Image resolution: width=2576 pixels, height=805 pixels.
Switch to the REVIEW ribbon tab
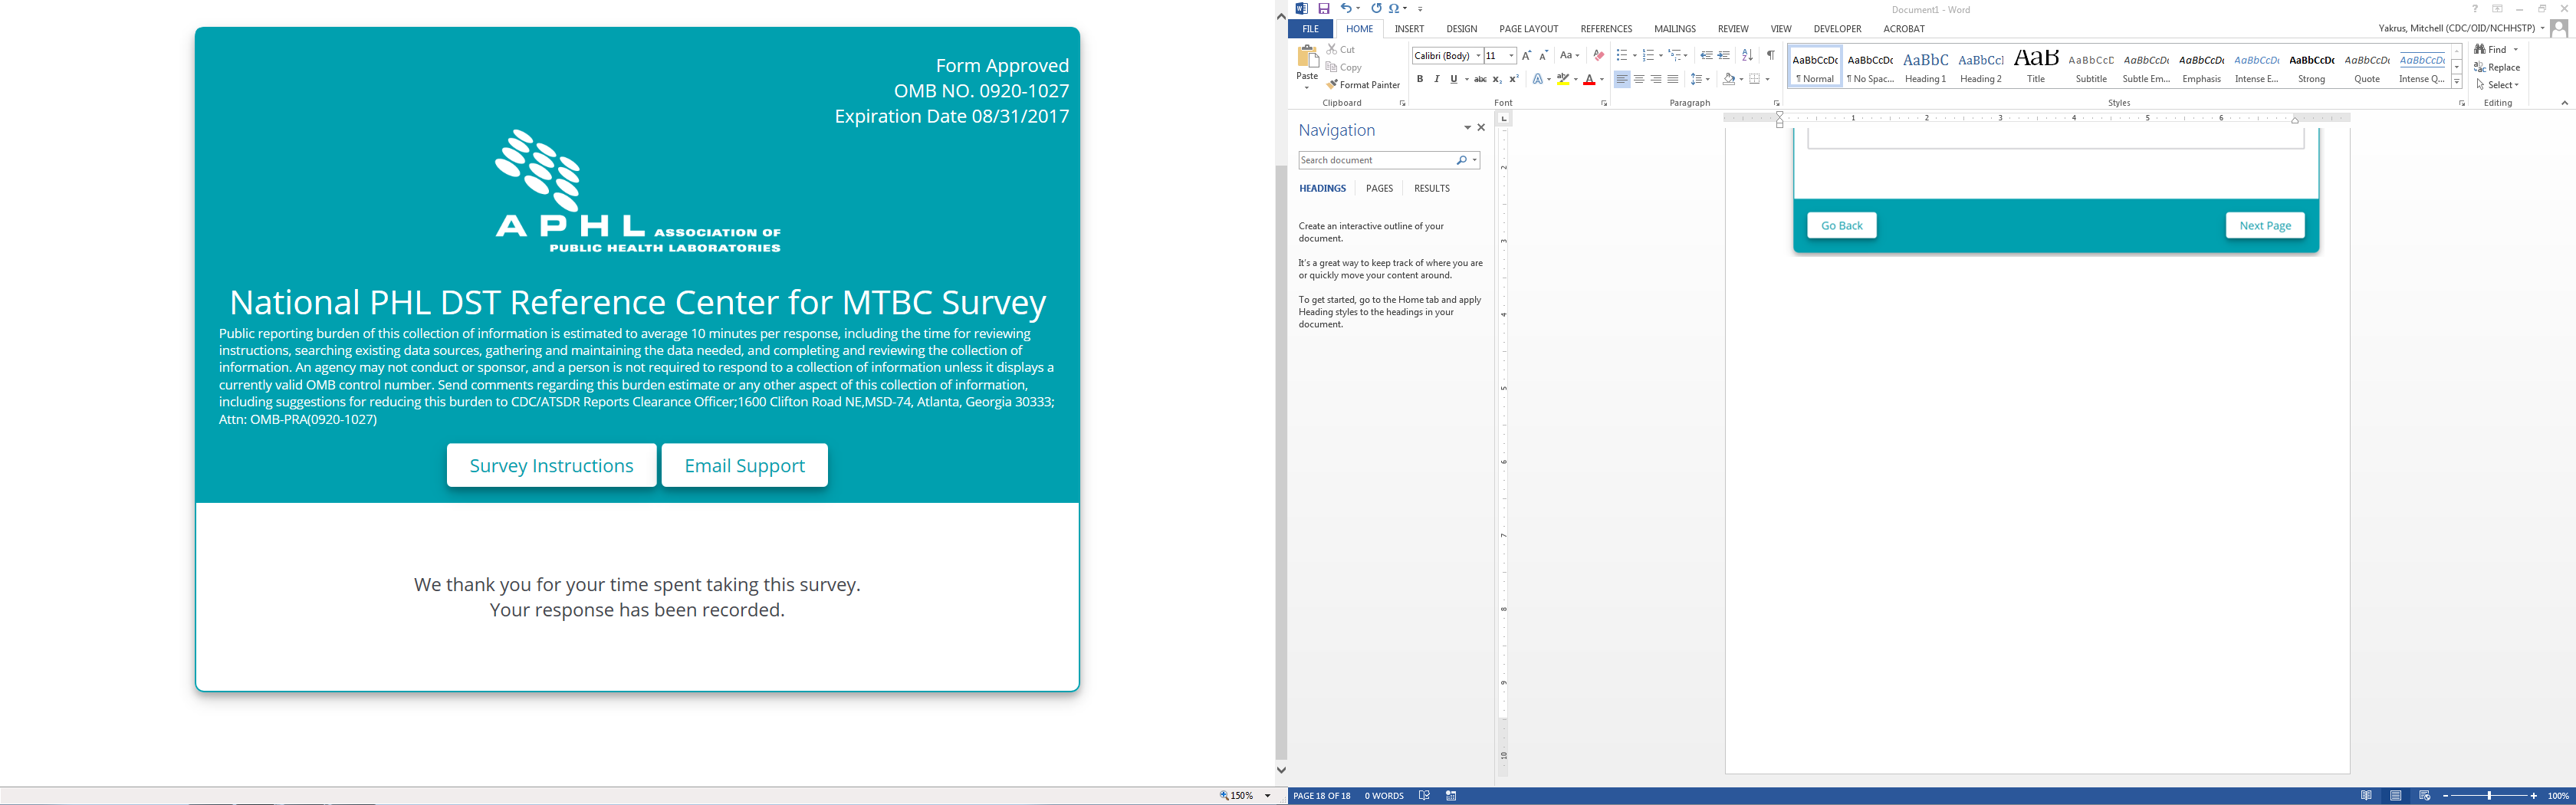[1733, 29]
